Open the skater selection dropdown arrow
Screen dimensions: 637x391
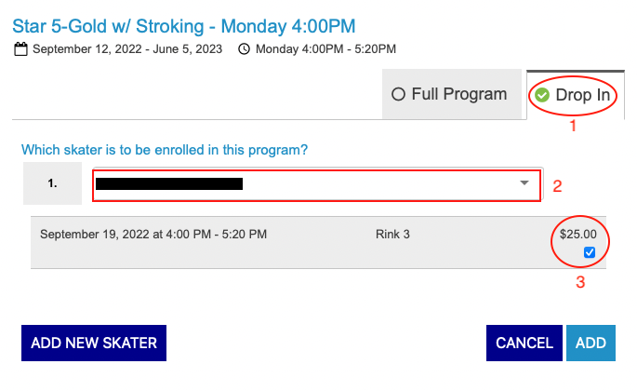click(x=524, y=183)
